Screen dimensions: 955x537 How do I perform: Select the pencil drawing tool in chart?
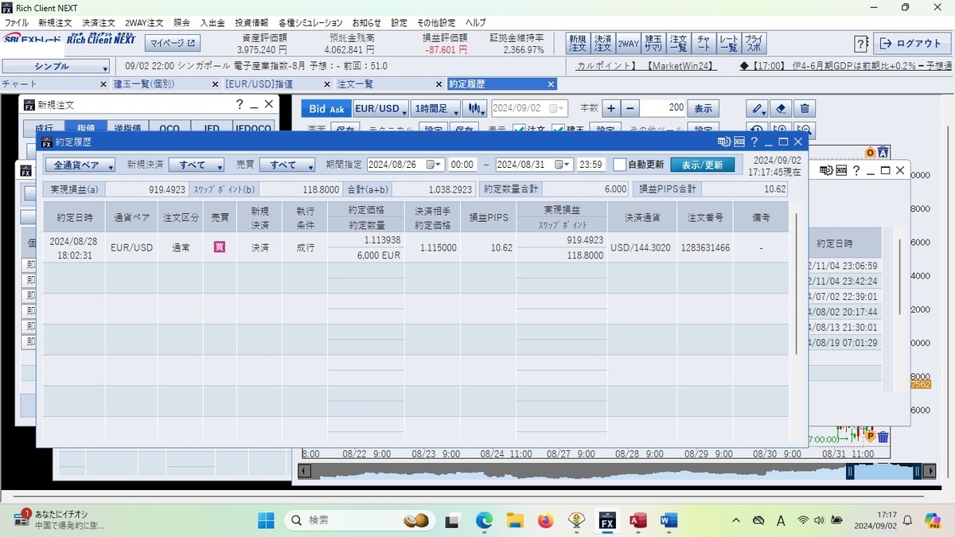click(x=758, y=109)
